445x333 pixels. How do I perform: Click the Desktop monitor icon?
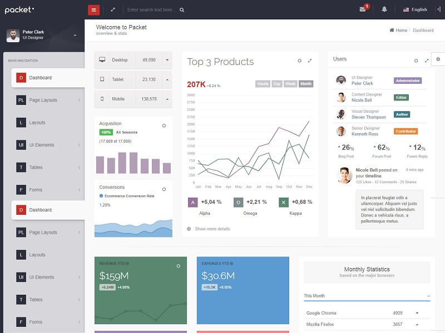(x=102, y=59)
